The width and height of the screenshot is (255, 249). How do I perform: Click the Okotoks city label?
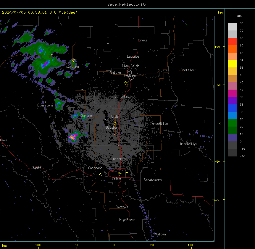coord(122,207)
